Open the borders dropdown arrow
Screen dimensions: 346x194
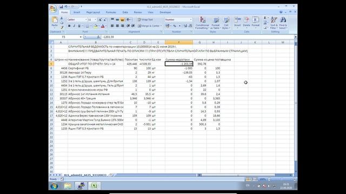pos(91,26)
